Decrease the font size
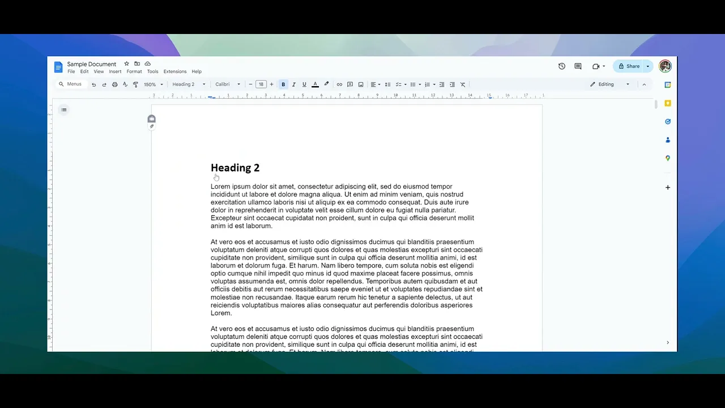The width and height of the screenshot is (725, 408). (250, 84)
